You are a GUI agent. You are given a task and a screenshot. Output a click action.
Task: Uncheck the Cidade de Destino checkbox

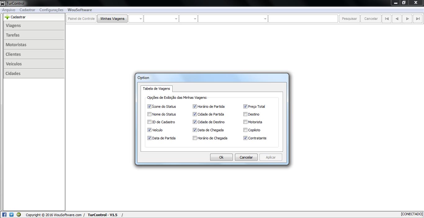195,122
